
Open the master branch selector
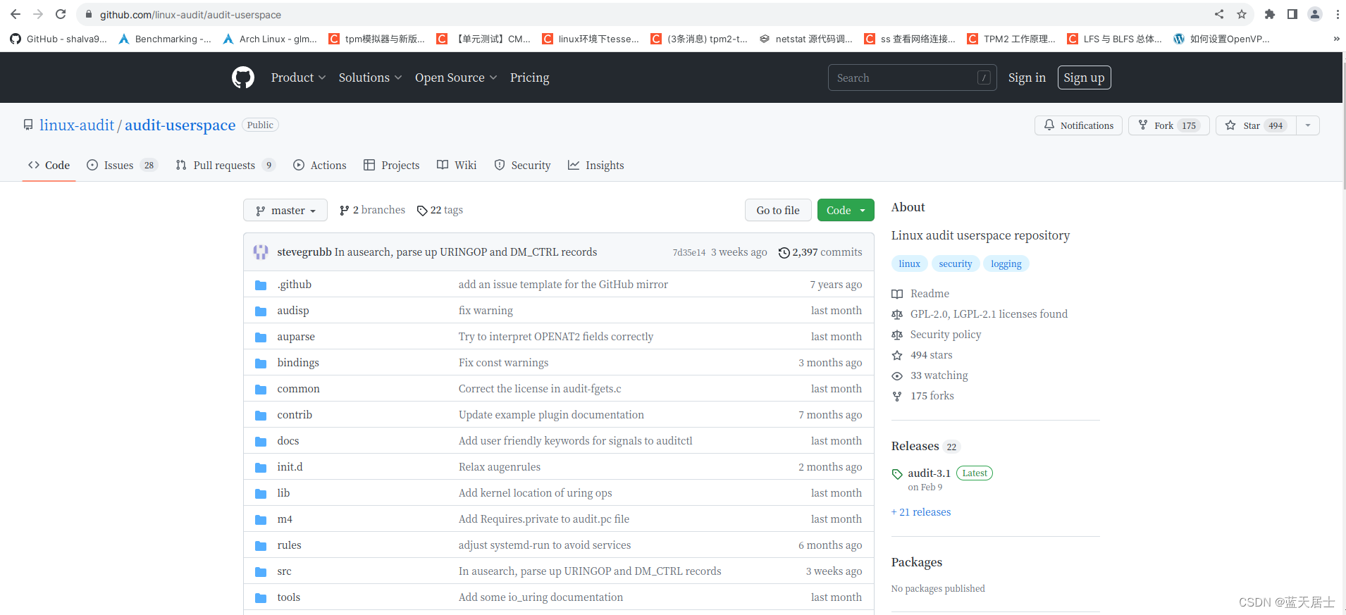[285, 210]
